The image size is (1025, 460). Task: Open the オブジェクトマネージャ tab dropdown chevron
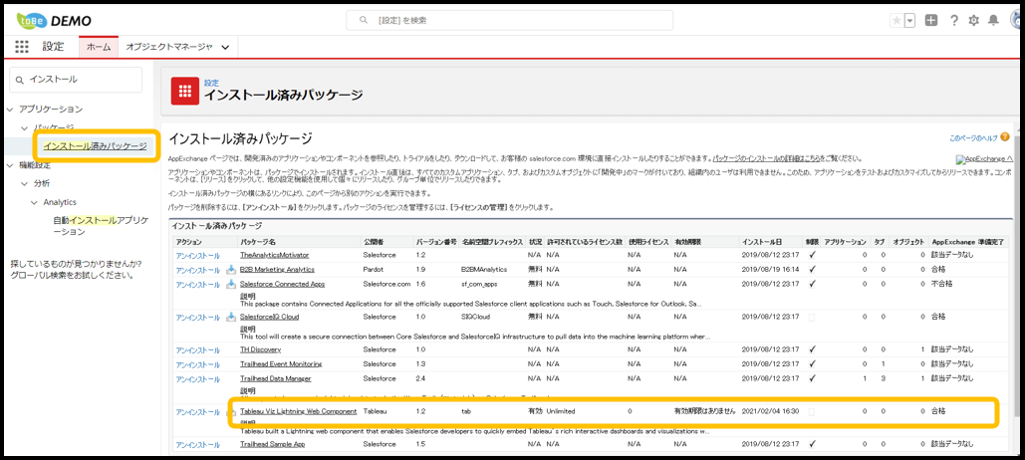click(x=225, y=47)
